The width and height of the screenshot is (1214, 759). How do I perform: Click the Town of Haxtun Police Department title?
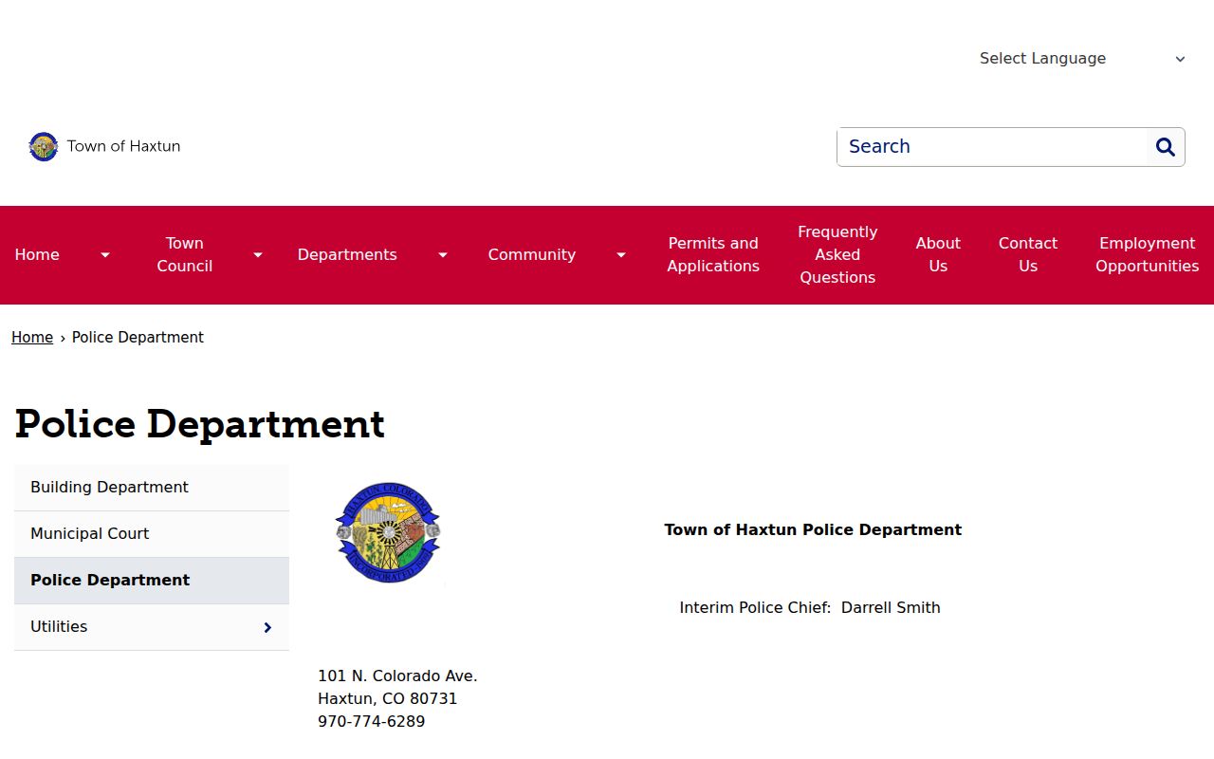tap(813, 530)
